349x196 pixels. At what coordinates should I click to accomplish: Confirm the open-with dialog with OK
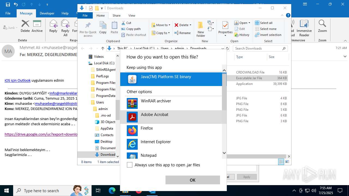(x=192, y=180)
